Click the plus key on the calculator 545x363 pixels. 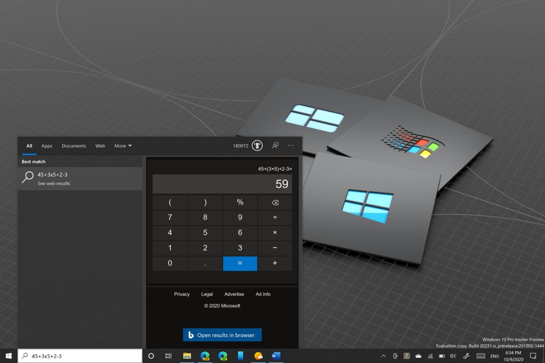pyautogui.click(x=275, y=263)
